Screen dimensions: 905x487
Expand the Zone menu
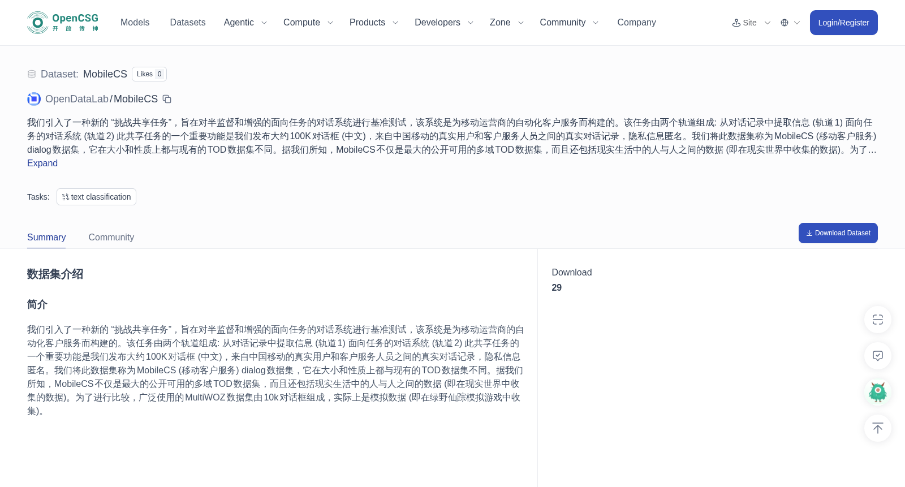click(x=507, y=23)
